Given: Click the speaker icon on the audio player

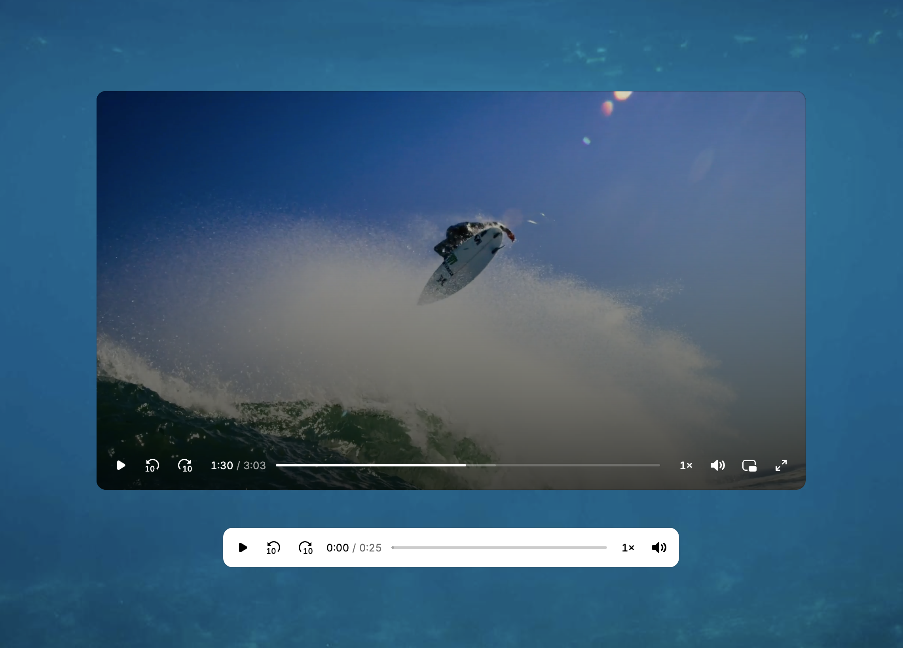Looking at the screenshot, I should coord(659,547).
